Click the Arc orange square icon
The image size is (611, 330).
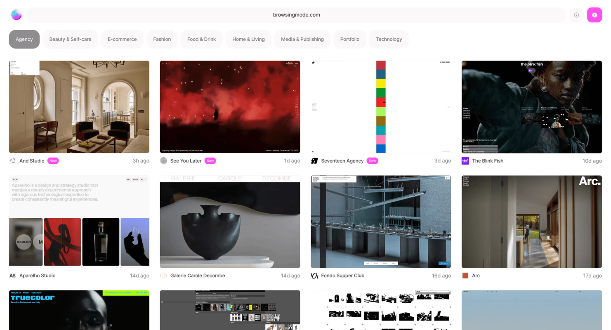tap(465, 276)
